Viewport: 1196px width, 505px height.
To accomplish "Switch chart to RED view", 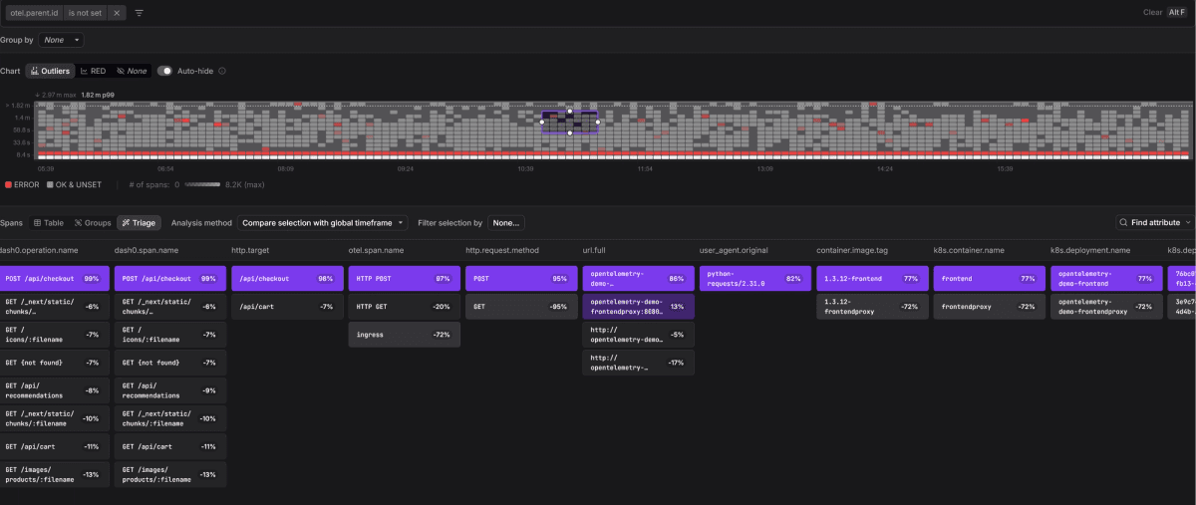I will click(x=93, y=71).
